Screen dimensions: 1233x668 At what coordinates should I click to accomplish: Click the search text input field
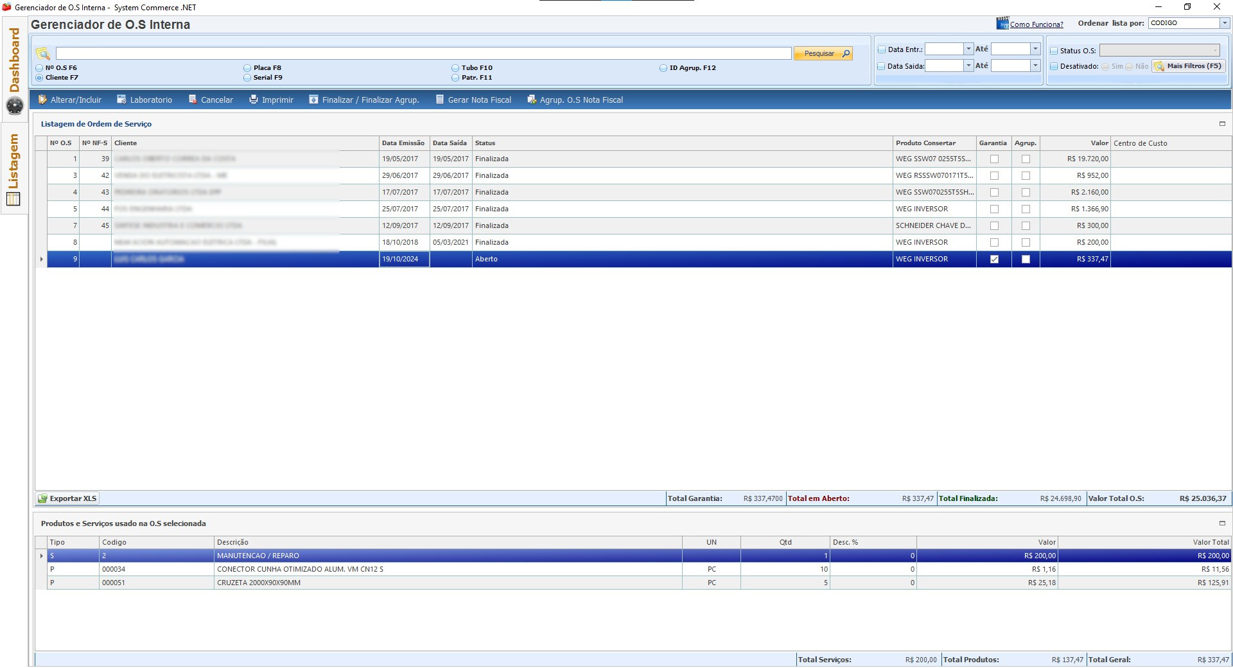pos(423,53)
